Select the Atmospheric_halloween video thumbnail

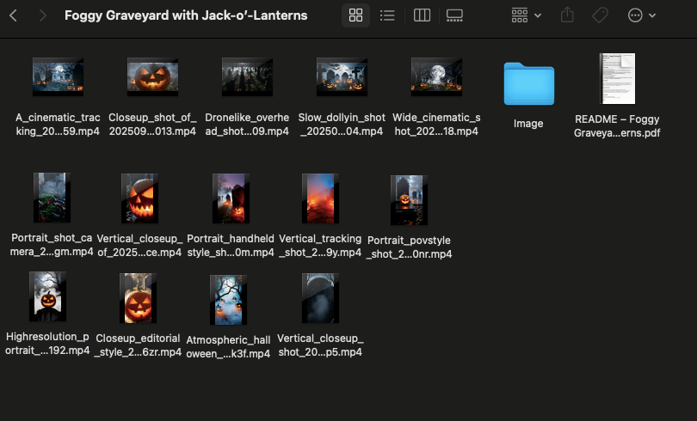[229, 301]
